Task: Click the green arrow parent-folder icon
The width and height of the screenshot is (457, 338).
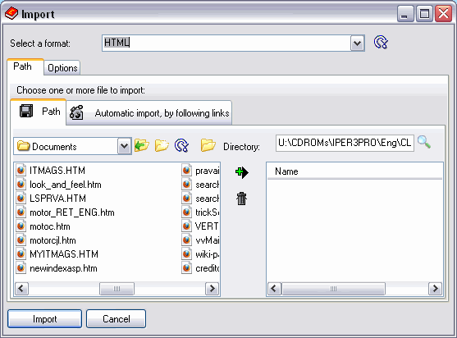Action: [142, 145]
